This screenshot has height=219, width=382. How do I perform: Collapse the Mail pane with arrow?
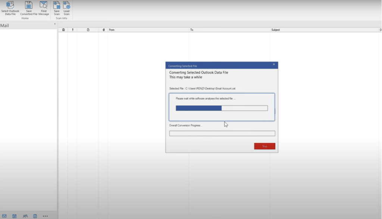(55, 24)
